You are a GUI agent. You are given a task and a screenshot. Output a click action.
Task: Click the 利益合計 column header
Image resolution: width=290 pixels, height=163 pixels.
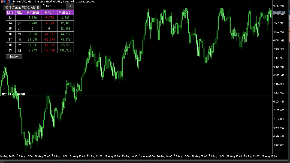pyautogui.click(x=65, y=12)
